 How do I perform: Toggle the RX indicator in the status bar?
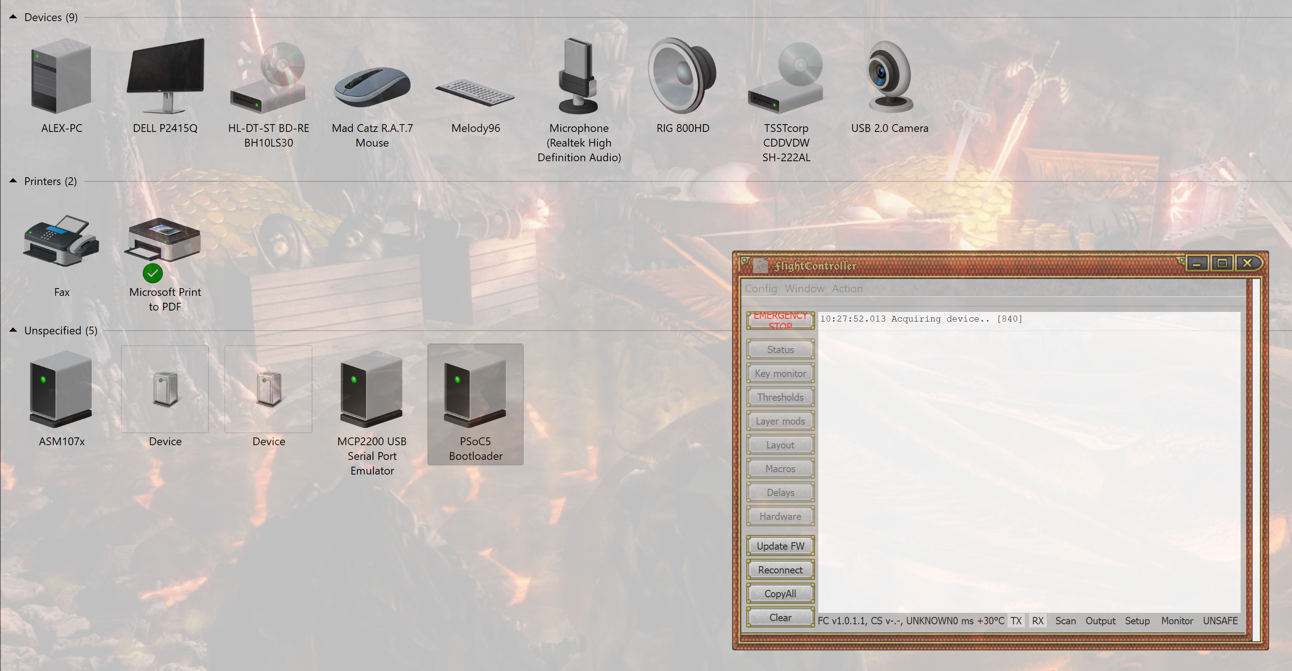pyautogui.click(x=1038, y=621)
